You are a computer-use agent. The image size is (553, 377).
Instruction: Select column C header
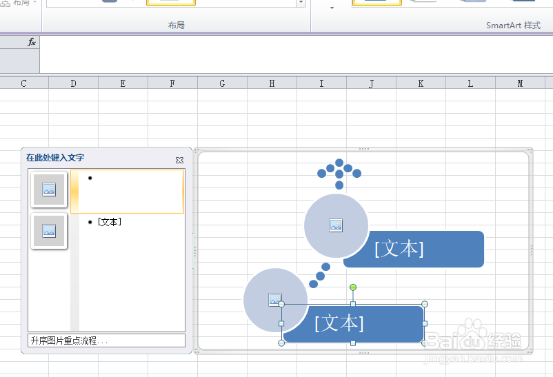click(x=23, y=83)
